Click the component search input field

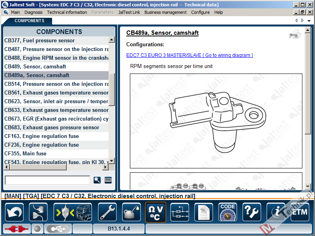pyautogui.click(x=47, y=180)
